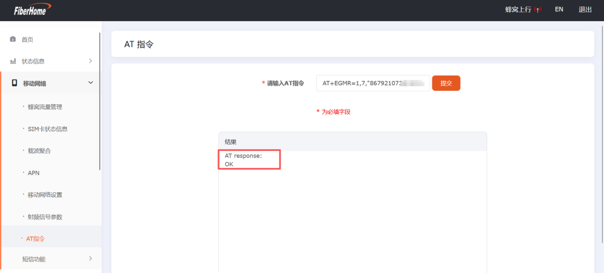Go to 载波聚合 page
The width and height of the screenshot is (604, 273).
39,151
